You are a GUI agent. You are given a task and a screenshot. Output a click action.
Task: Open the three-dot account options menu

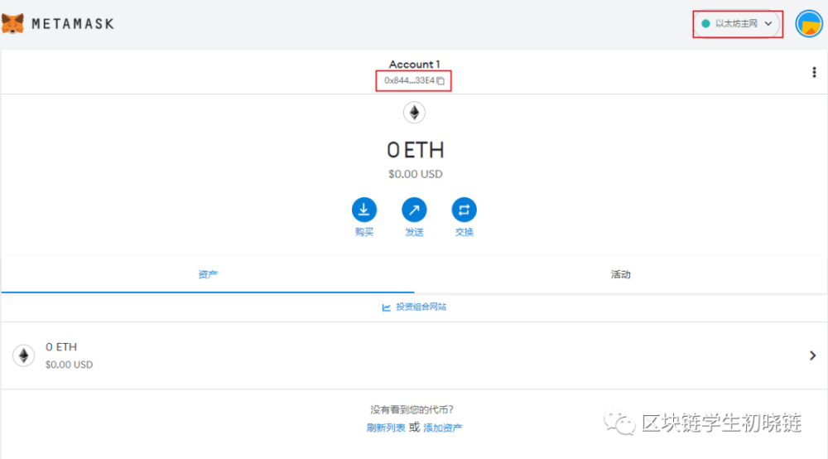point(814,72)
